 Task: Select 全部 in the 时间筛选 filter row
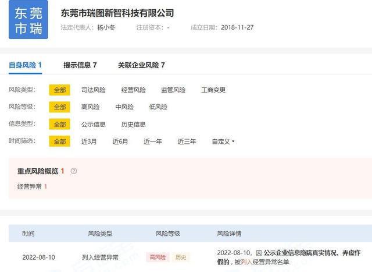[x=59, y=141]
